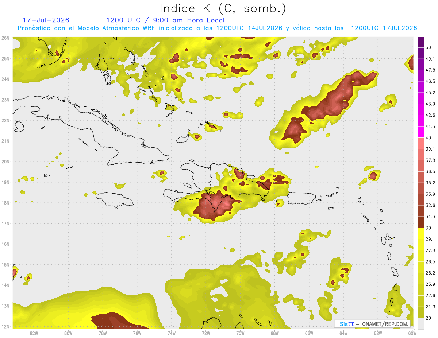Click the "26N" latitude label
Viewport: 438px width, 338px height.
pyautogui.click(x=5, y=38)
